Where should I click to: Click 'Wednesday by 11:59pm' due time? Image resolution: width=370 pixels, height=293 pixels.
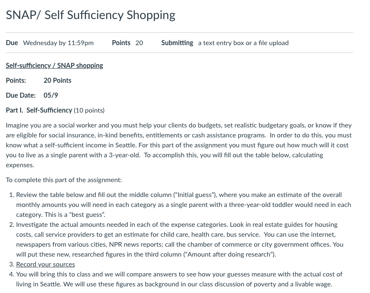(x=58, y=43)
